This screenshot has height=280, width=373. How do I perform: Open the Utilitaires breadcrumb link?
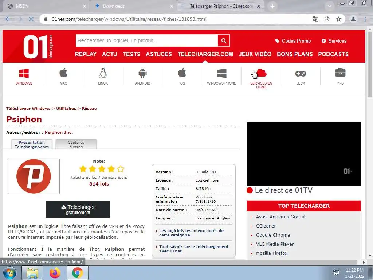[x=66, y=108]
